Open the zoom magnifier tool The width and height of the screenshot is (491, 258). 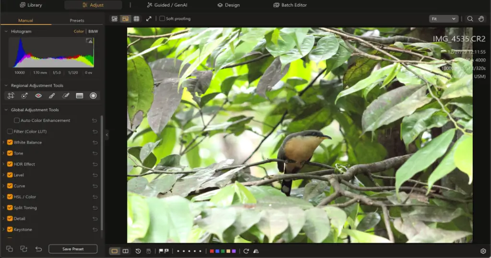pyautogui.click(x=470, y=19)
